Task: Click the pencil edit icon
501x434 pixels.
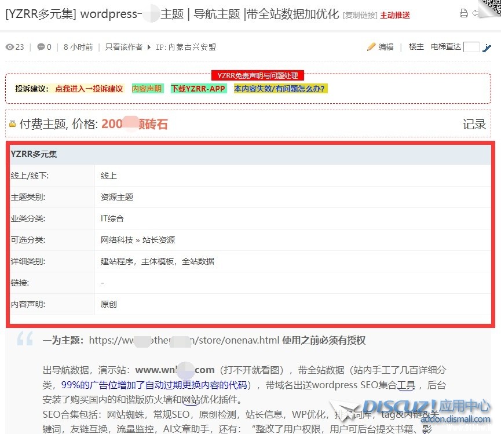Action: point(371,47)
